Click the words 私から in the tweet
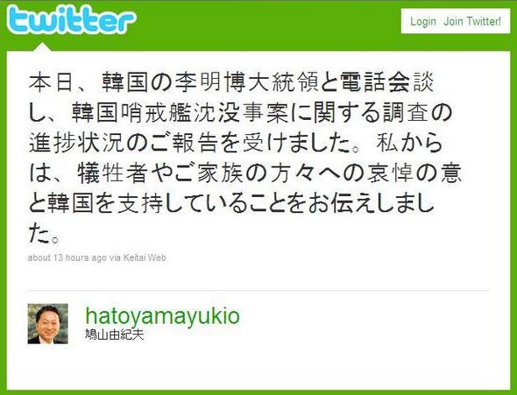This screenshot has width=517, height=395. click(x=410, y=143)
